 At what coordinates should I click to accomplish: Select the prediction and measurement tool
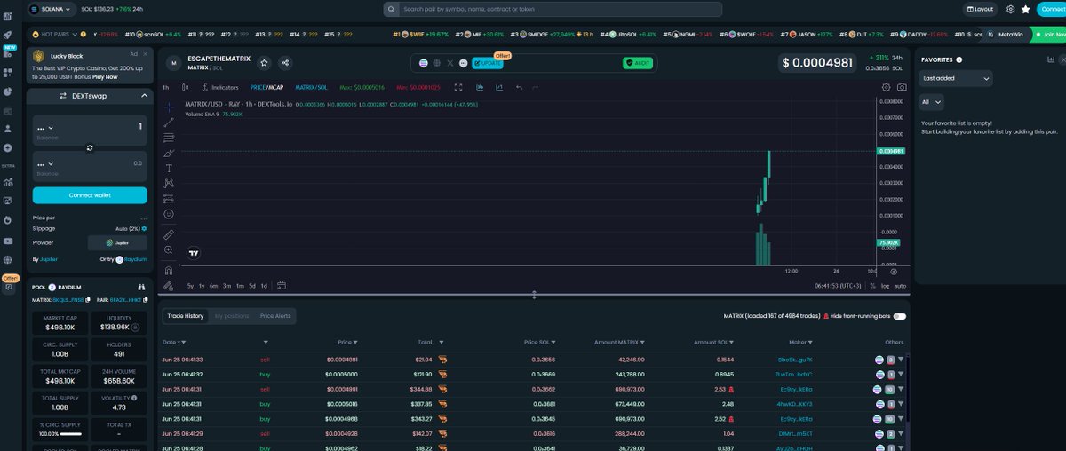click(169, 198)
